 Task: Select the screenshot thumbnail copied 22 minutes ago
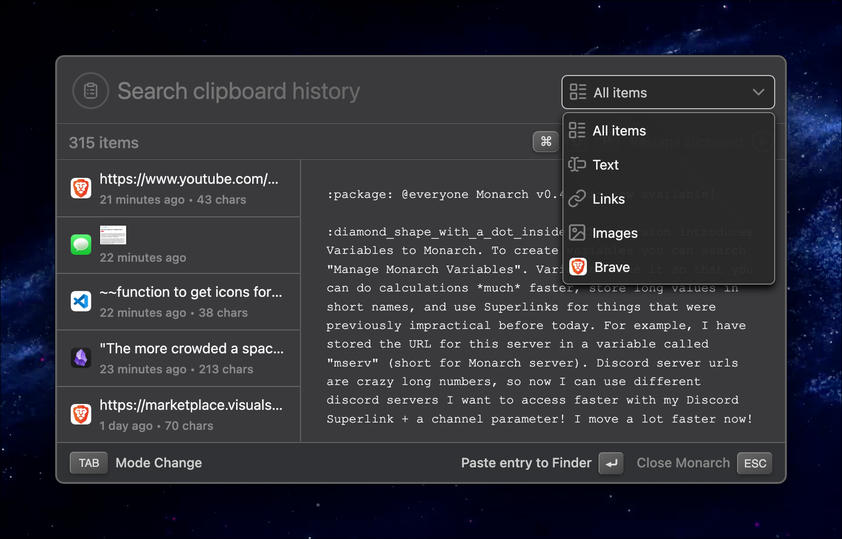pyautogui.click(x=113, y=235)
